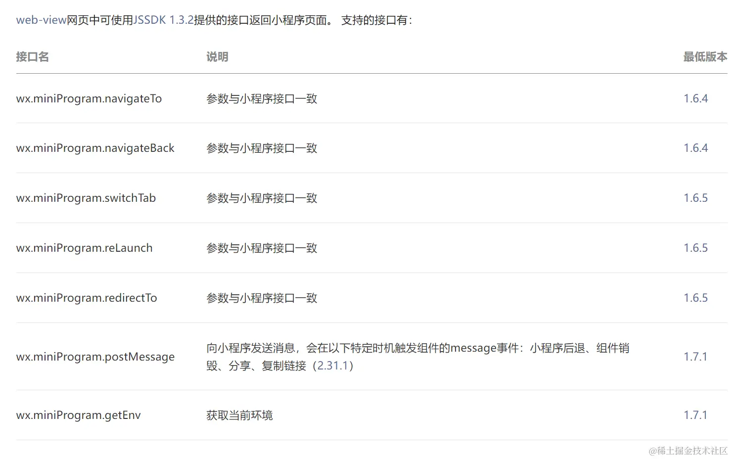Click the wx.miniProgram.reLaunch entry
Screen dimensions: 731x459
84,248
